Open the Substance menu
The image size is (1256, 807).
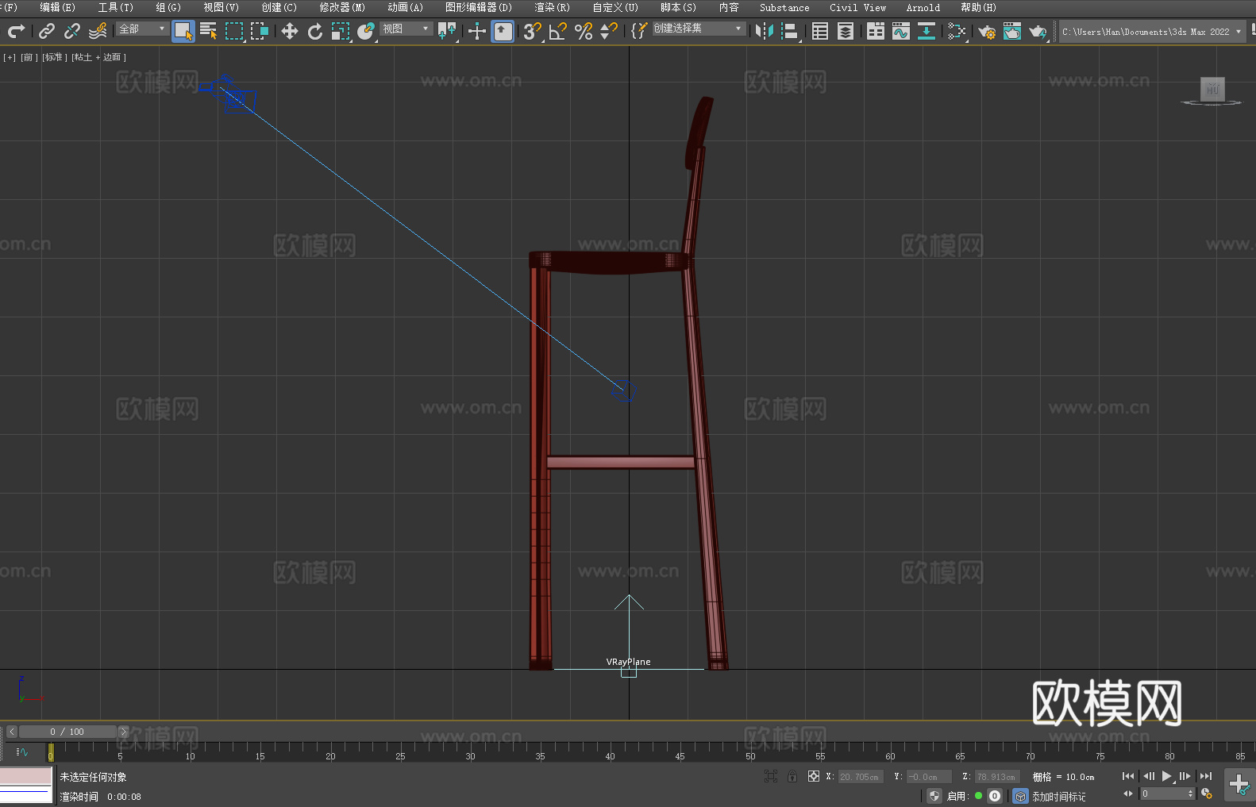pyautogui.click(x=784, y=7)
